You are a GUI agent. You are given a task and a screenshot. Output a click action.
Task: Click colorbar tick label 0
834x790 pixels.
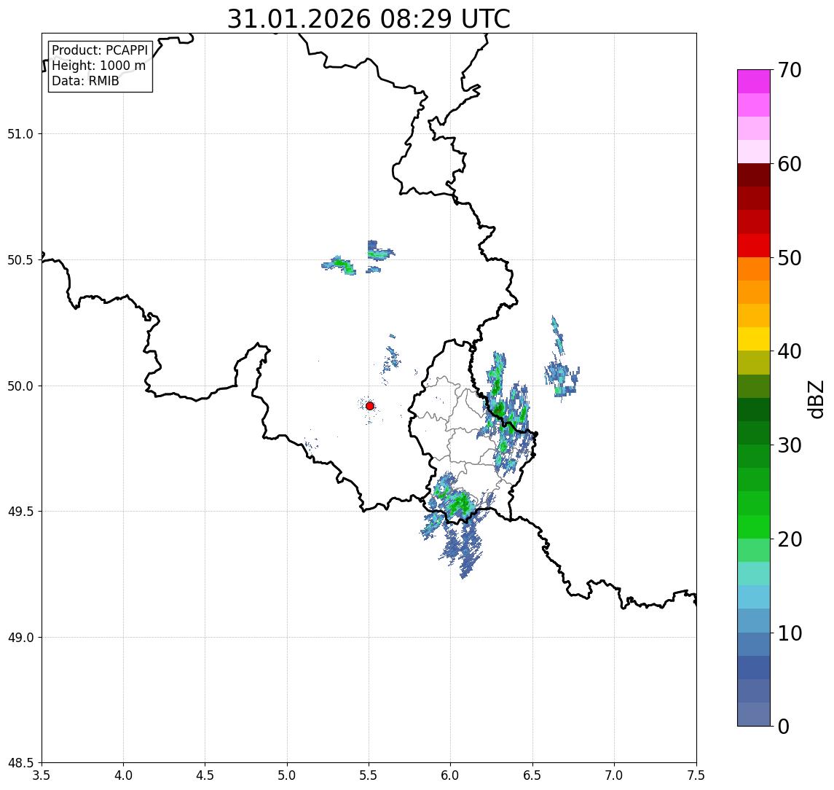(x=784, y=726)
